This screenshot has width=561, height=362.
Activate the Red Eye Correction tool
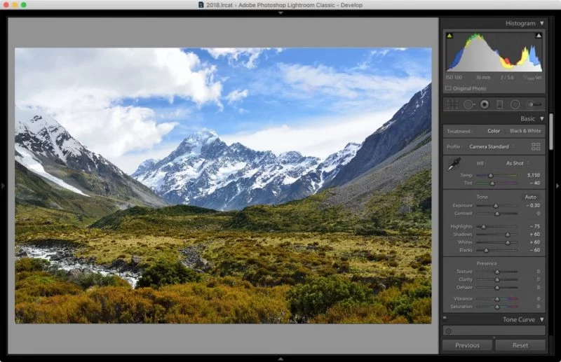(484, 104)
